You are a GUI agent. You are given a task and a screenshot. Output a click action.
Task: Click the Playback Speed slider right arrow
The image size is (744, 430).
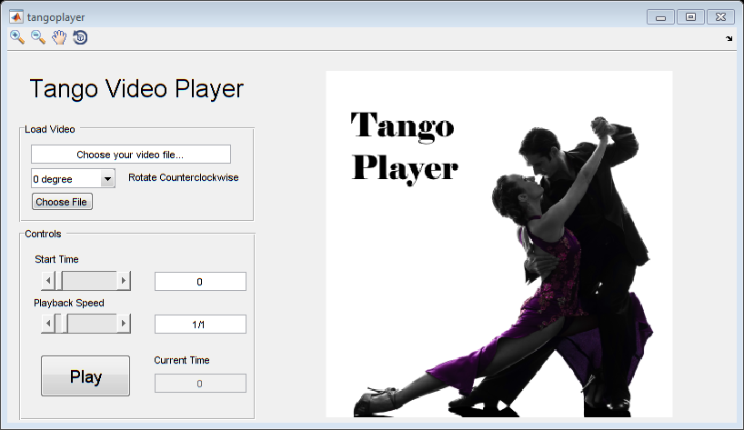(x=124, y=323)
